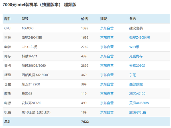Viewport: 171px width, 128px height.
Task: Click the price 499
Action: pyautogui.click(x=84, y=103)
